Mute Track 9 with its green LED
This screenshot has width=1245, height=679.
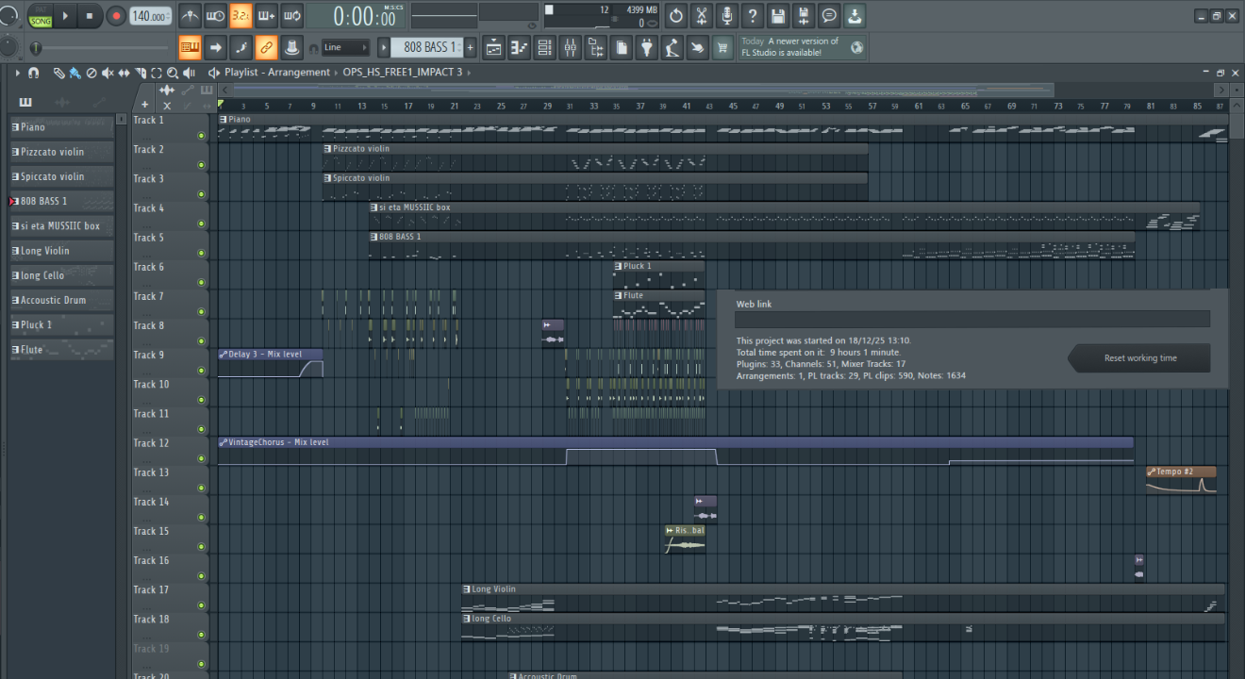[201, 371]
